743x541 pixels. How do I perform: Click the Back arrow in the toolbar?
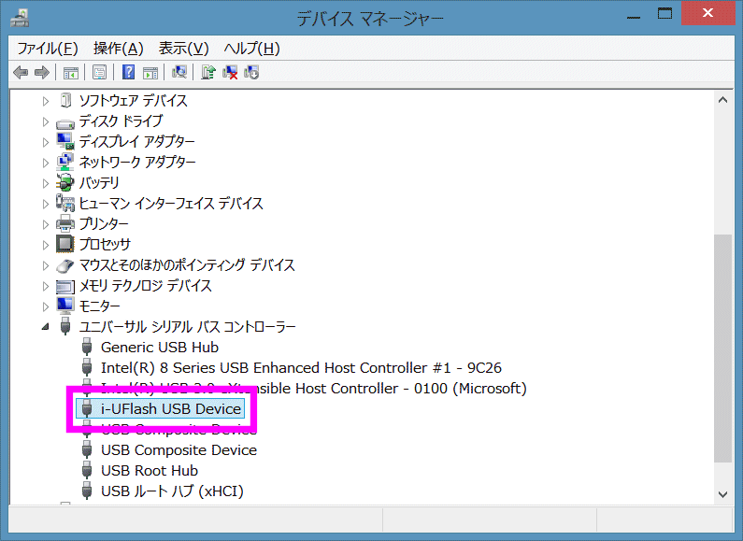[x=21, y=72]
